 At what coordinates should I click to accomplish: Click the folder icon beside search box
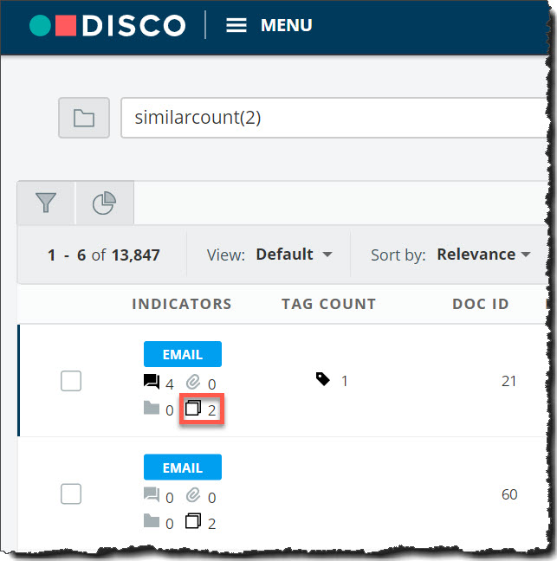pos(83,118)
